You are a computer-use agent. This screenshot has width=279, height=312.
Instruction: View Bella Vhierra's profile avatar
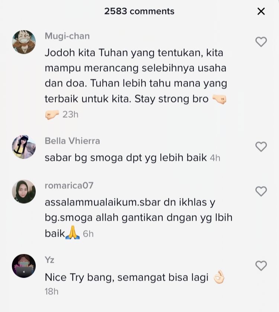[24, 147]
